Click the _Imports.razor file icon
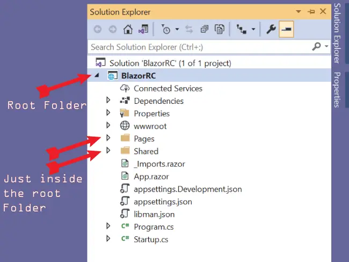 125,164
